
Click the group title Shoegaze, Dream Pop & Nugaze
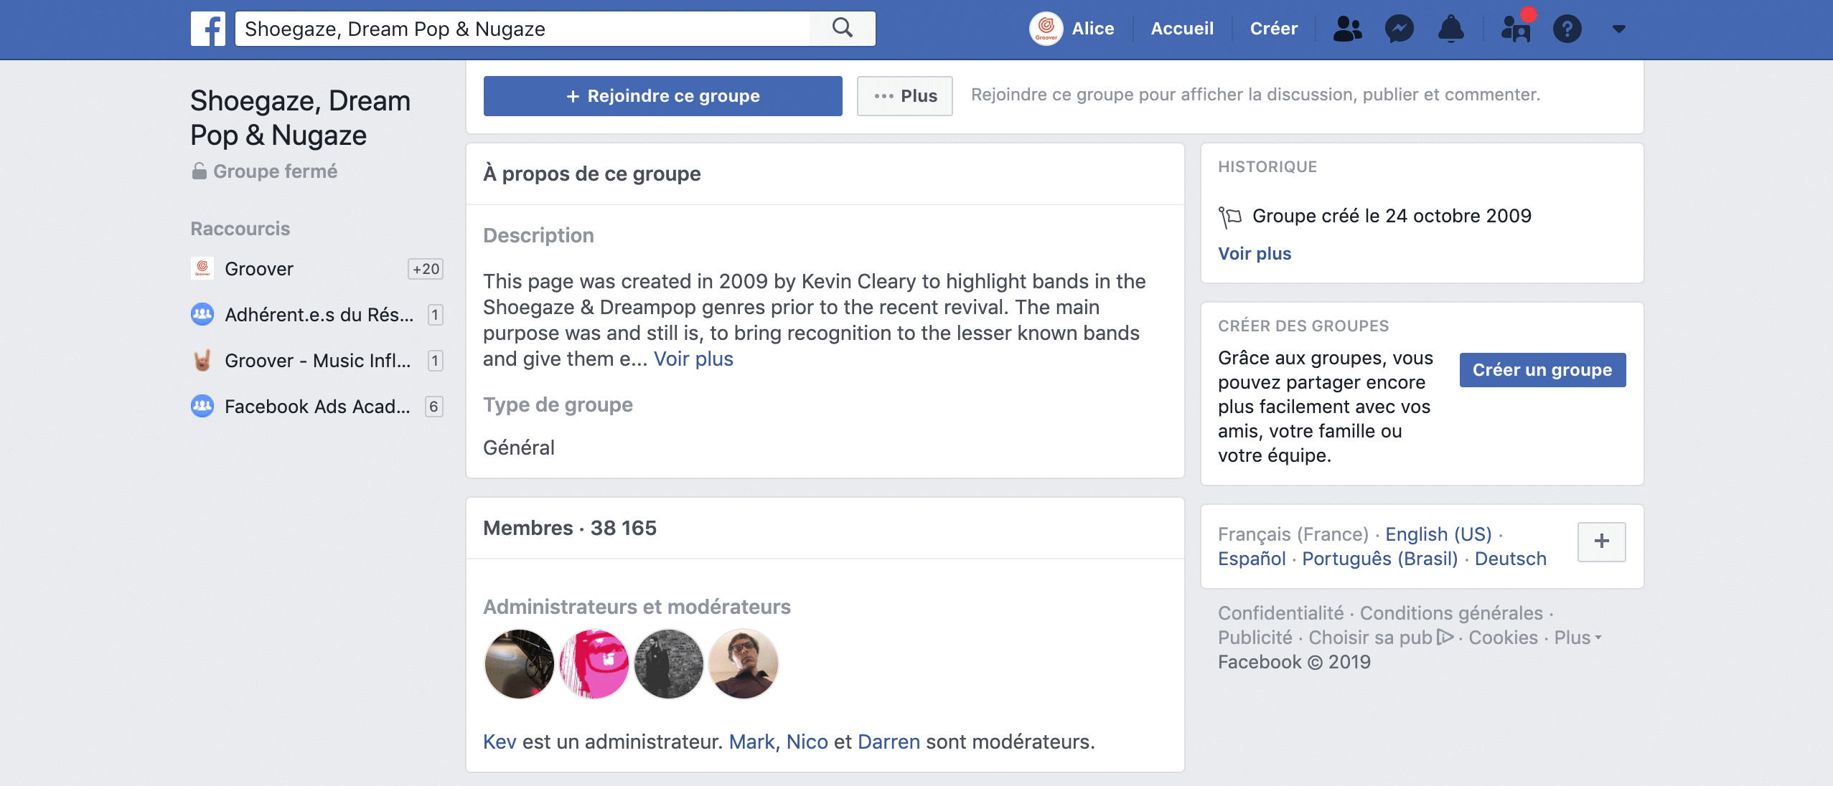(300, 118)
